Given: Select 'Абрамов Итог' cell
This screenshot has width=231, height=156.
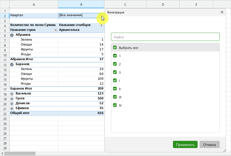Looking at the screenshot, I should coord(34,60).
